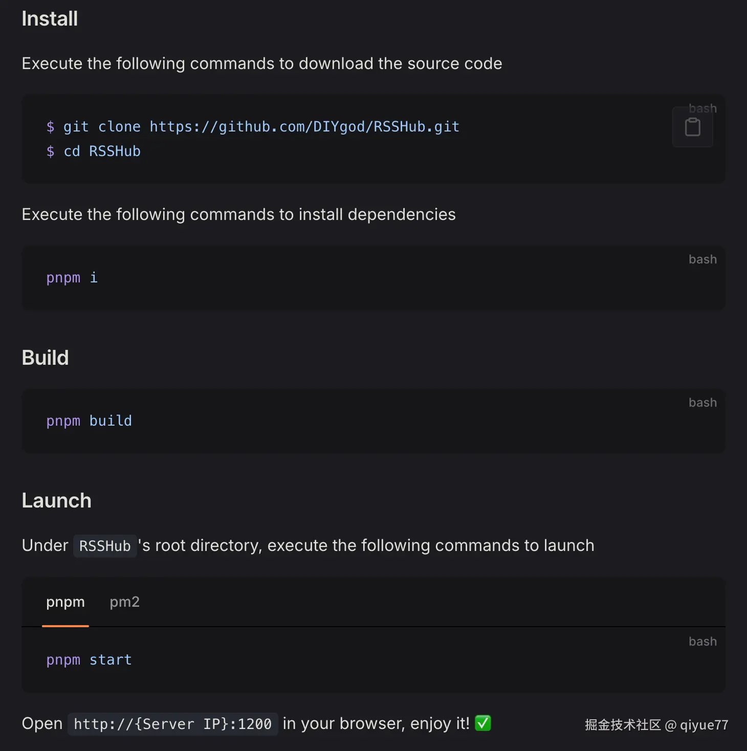
Task: Click the GitHub repository URL in the clone command
Action: click(304, 126)
